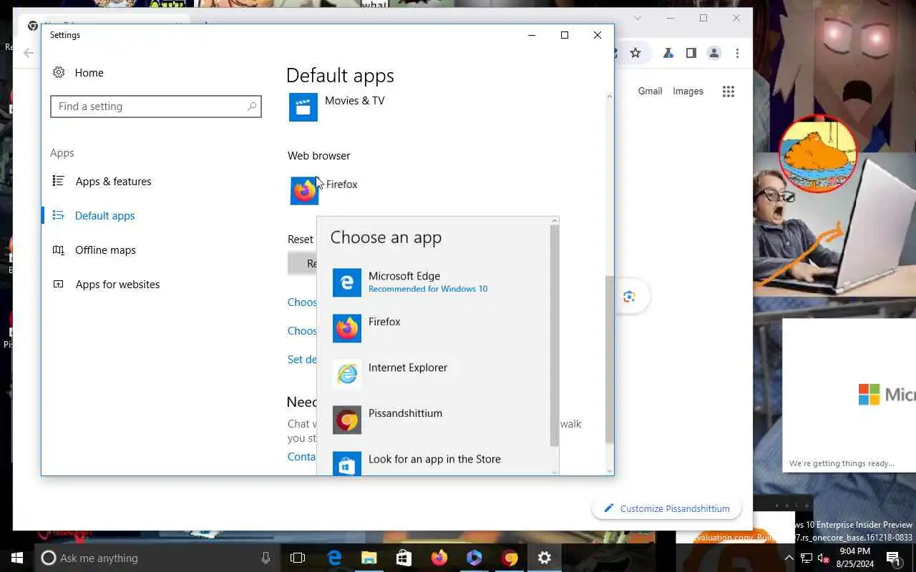
Task: Click the Internet Explorer label
Action: pos(408,368)
